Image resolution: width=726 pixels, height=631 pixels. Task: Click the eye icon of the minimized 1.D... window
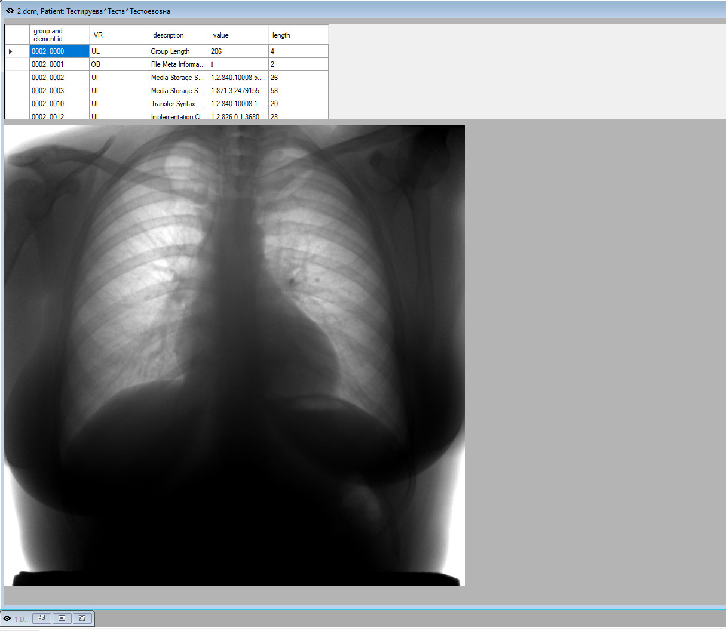7,618
